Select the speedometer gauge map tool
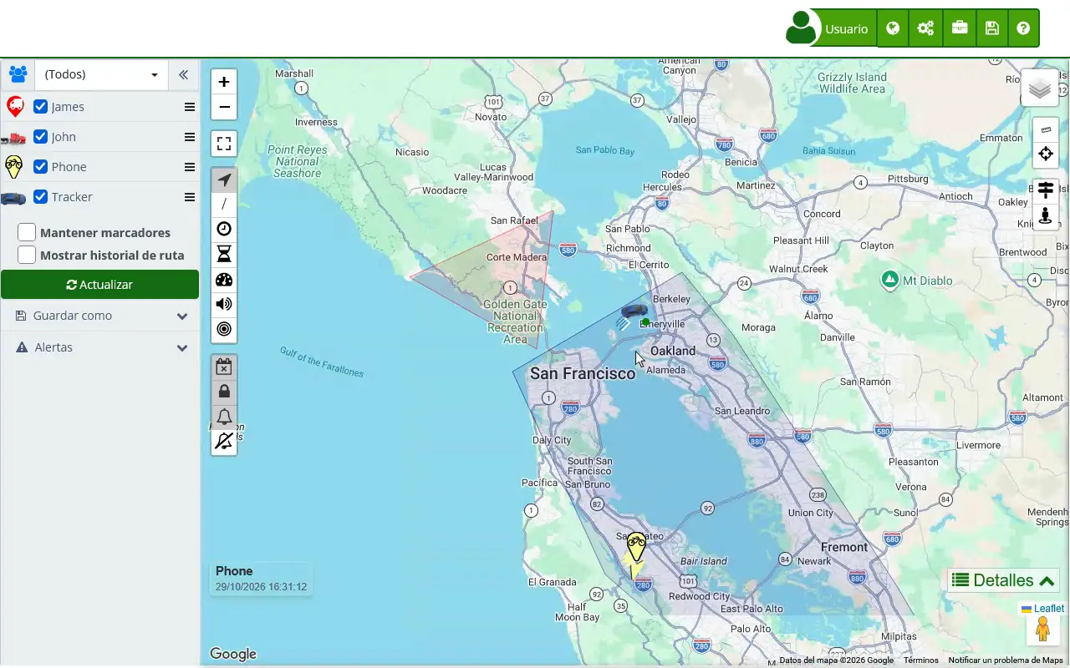This screenshot has width=1070, height=668. click(x=224, y=279)
